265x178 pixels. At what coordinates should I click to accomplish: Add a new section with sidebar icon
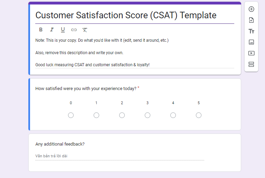[251, 64]
